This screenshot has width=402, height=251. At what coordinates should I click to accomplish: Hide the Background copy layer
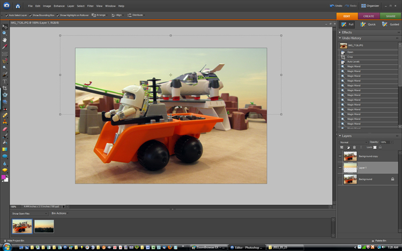(x=340, y=156)
